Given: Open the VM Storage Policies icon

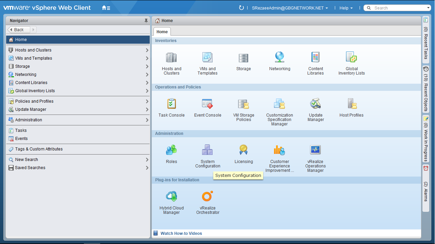Looking at the screenshot, I should pyautogui.click(x=243, y=104).
